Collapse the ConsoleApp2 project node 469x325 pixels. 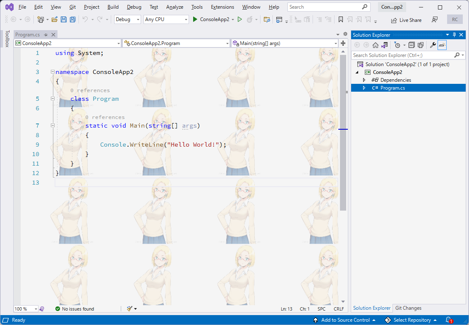point(357,72)
